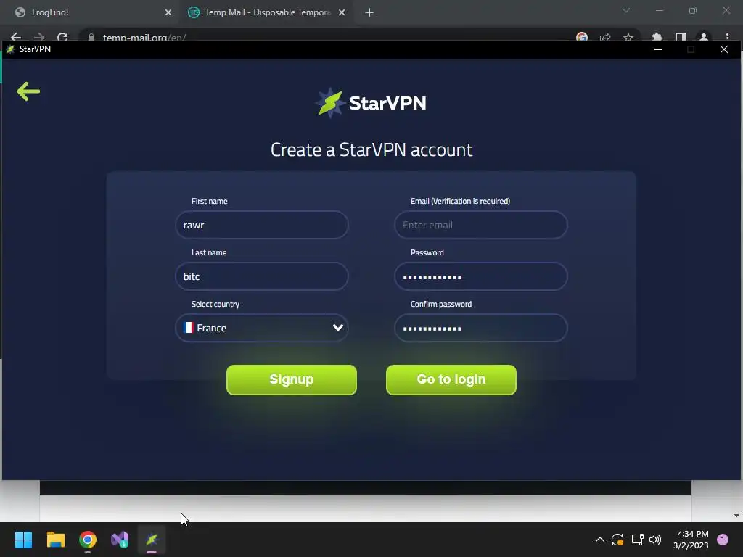Image resolution: width=743 pixels, height=557 pixels.
Task: Open the clock showing 4:34 PM
Action: [691, 540]
